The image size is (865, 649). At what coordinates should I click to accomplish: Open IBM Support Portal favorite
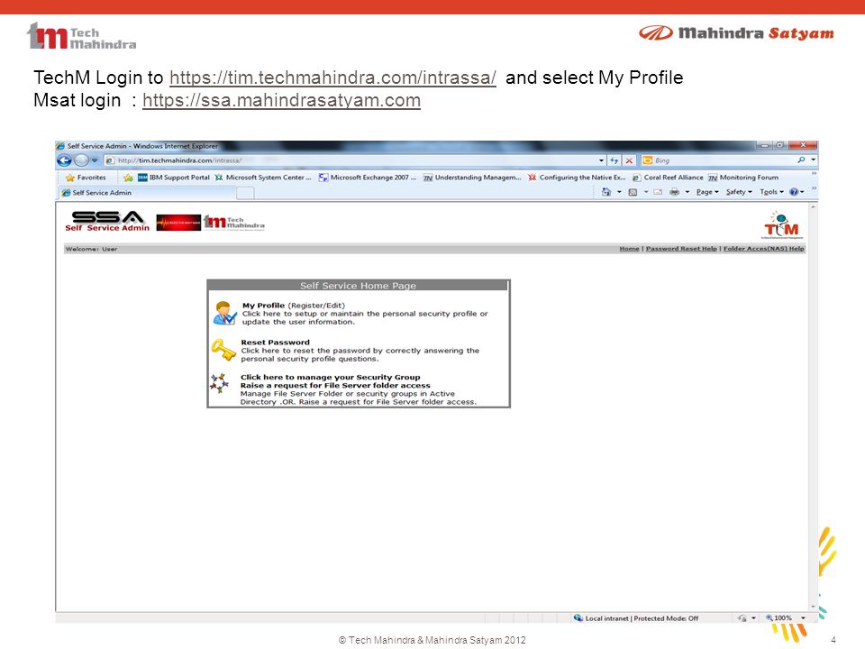pos(174,178)
